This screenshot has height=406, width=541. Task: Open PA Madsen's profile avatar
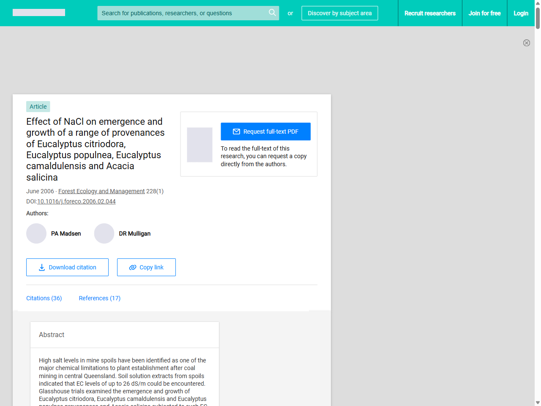(x=36, y=233)
